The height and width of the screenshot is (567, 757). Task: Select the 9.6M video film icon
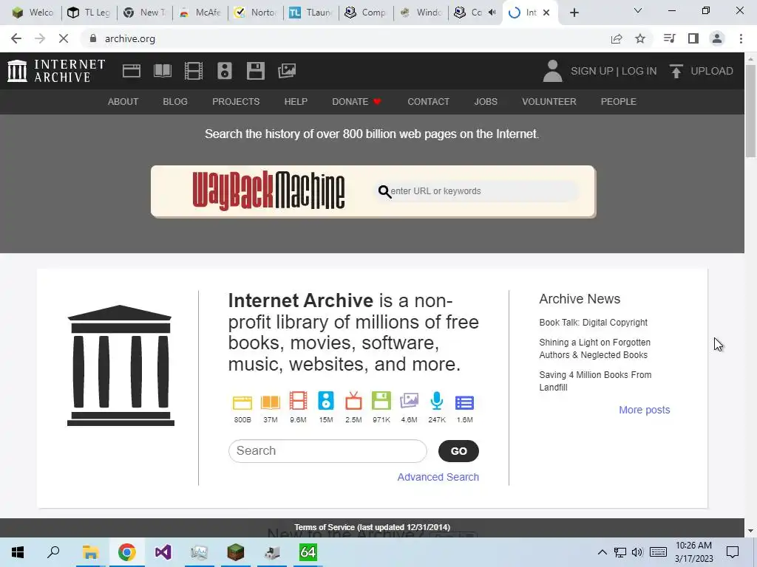click(298, 401)
